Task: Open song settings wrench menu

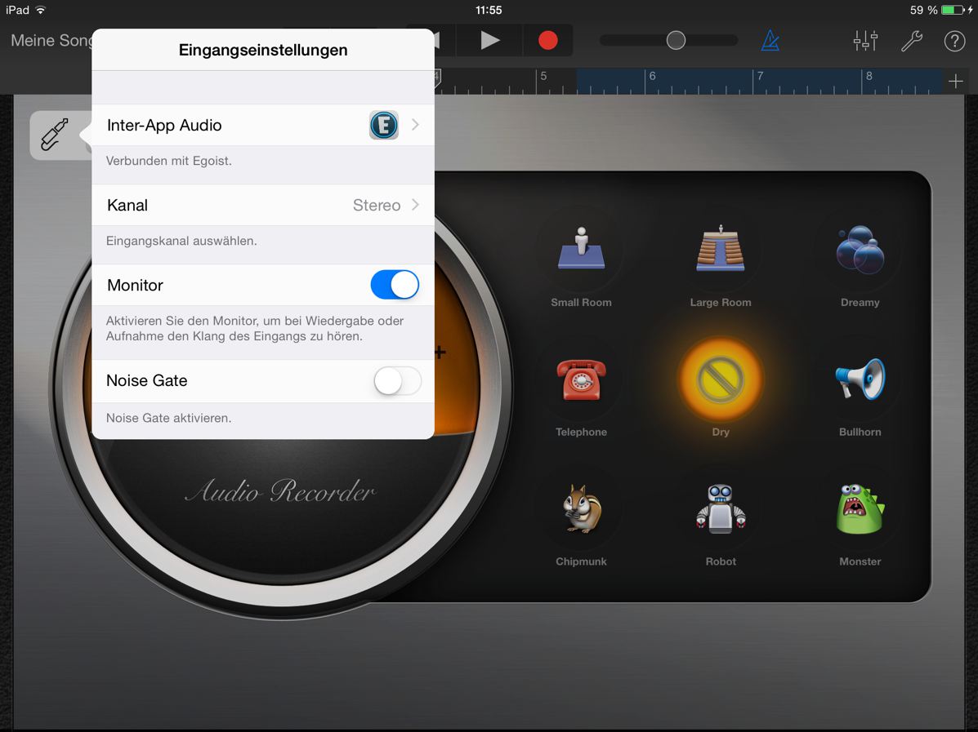Action: point(911,41)
